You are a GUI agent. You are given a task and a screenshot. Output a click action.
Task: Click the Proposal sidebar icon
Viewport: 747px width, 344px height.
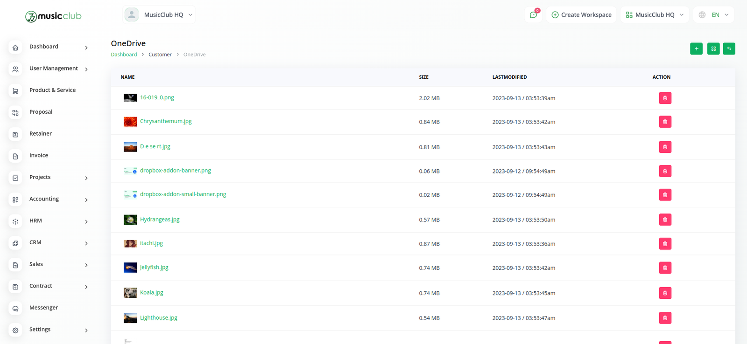[15, 113]
